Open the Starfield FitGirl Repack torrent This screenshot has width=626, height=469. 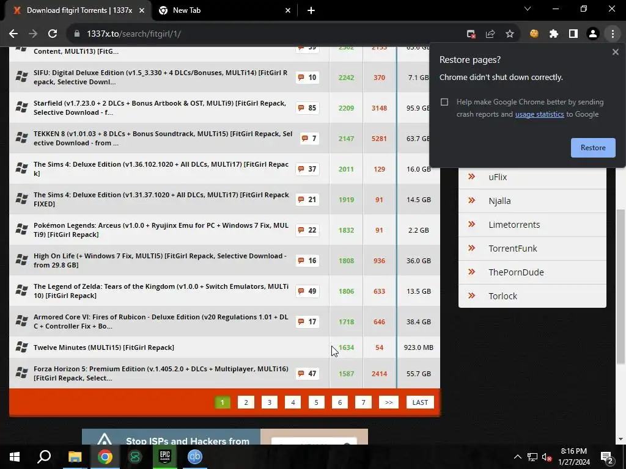[x=160, y=107]
